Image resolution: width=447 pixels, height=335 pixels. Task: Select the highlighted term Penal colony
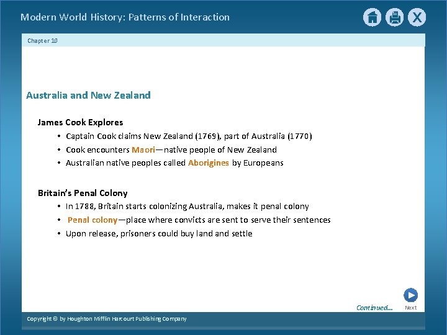93,220
